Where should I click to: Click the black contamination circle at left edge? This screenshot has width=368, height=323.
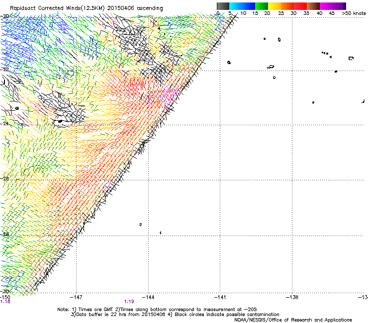pos(17,108)
